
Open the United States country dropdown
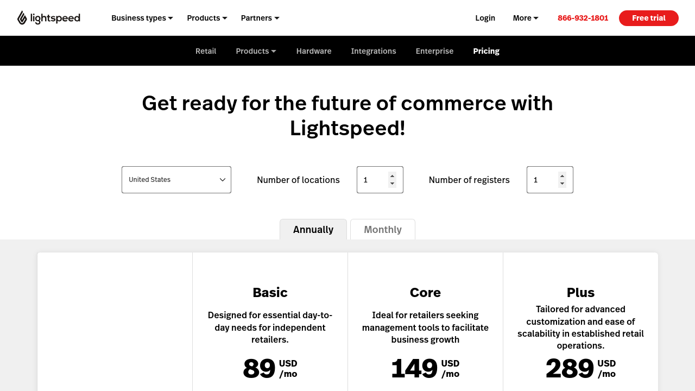(x=176, y=180)
